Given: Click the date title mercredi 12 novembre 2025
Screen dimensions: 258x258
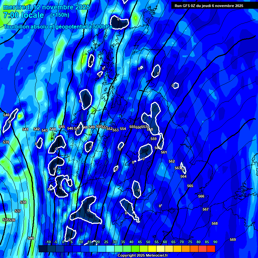Looking at the screenshot, I should pos(46,7).
